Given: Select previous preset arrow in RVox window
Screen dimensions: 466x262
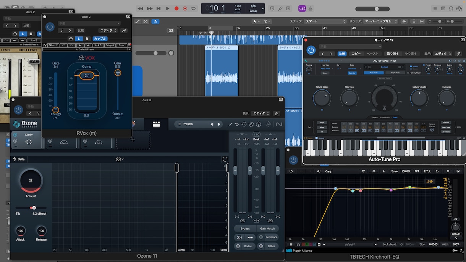Looking at the screenshot, I should click(x=61, y=31).
